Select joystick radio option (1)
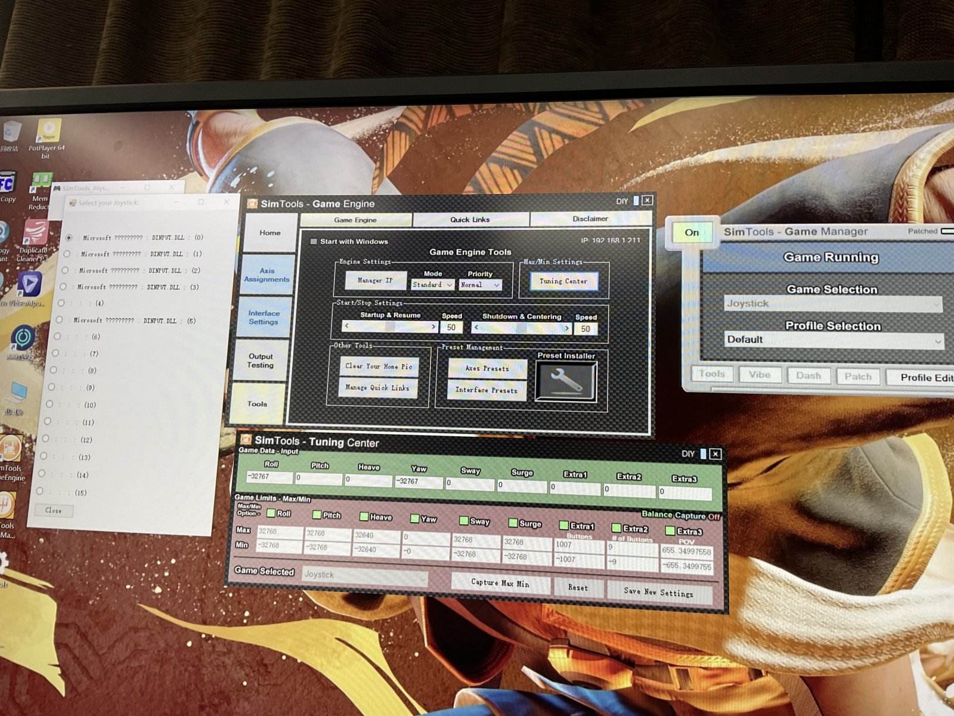 point(67,254)
